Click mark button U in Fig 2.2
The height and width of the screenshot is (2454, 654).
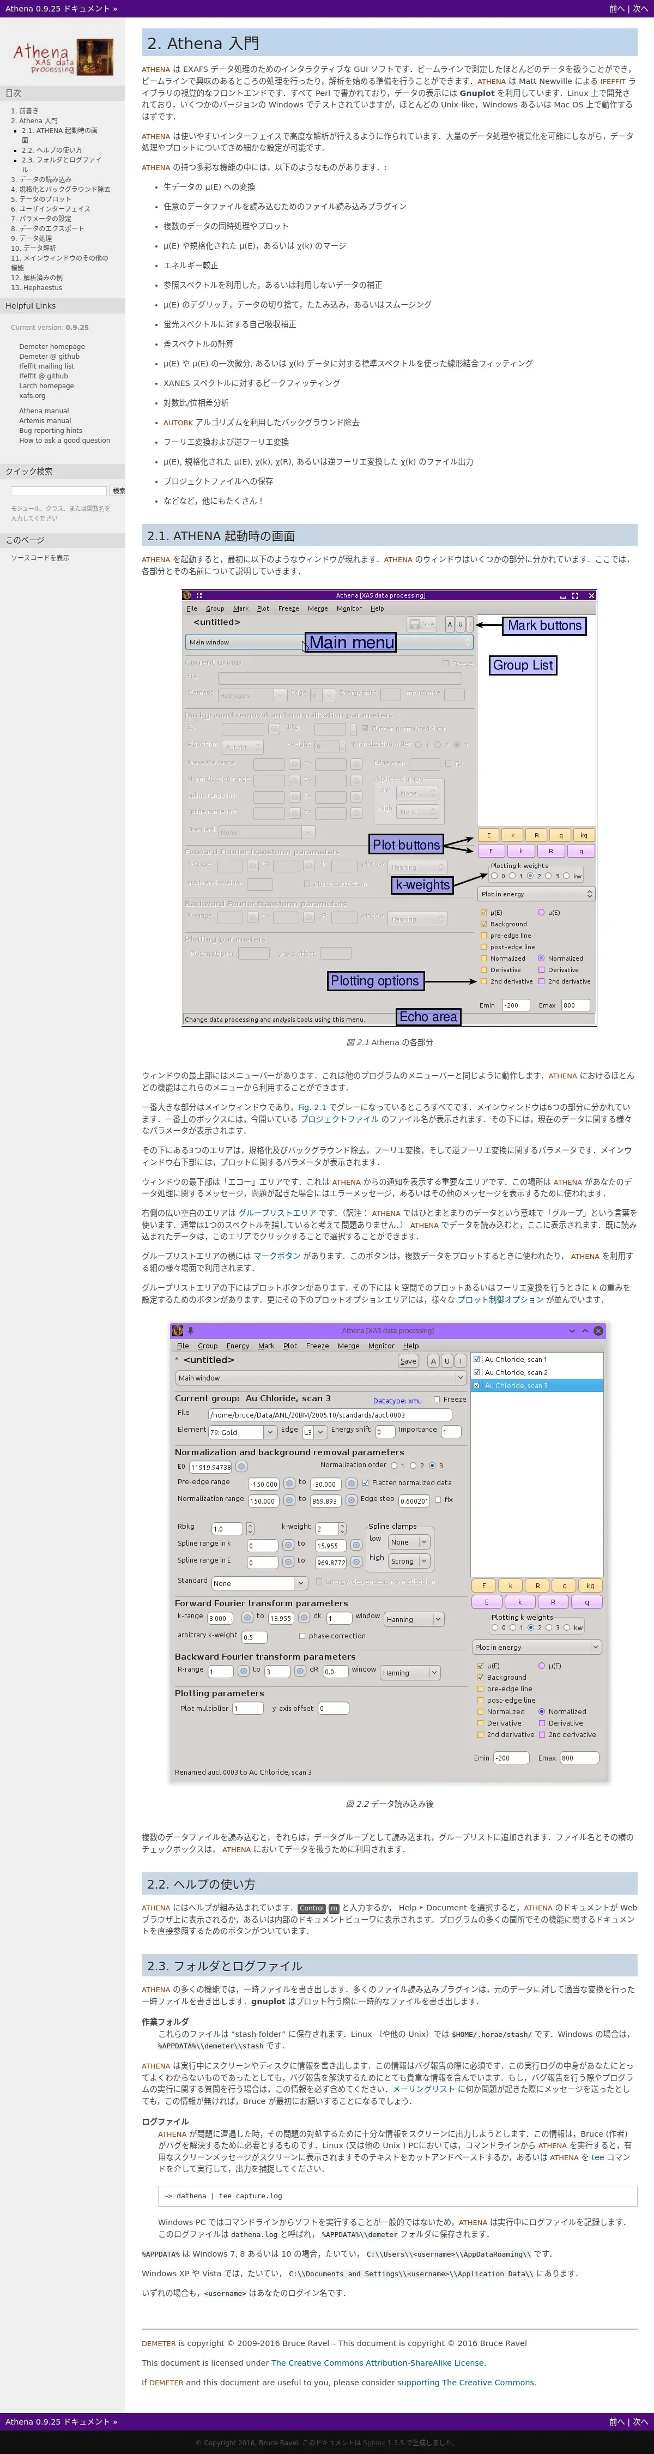[446, 1360]
